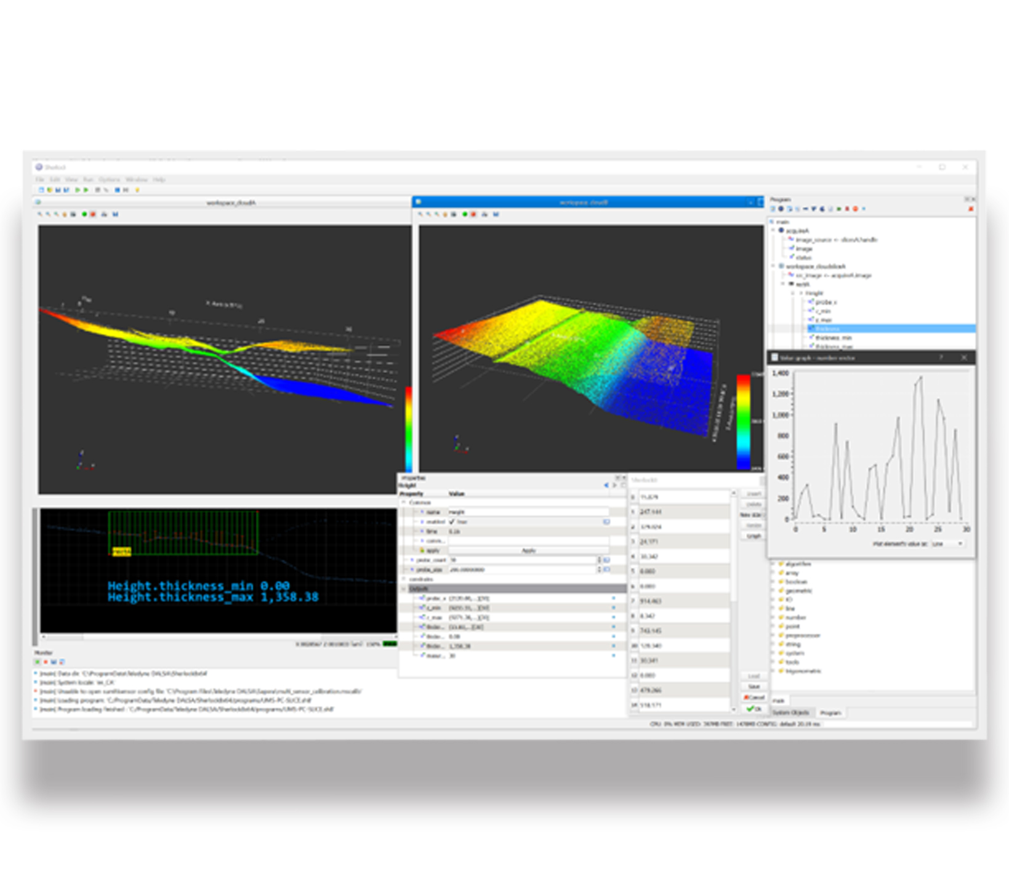Expand the algorithm category in list
1009x889 pixels.
[x=773, y=564]
